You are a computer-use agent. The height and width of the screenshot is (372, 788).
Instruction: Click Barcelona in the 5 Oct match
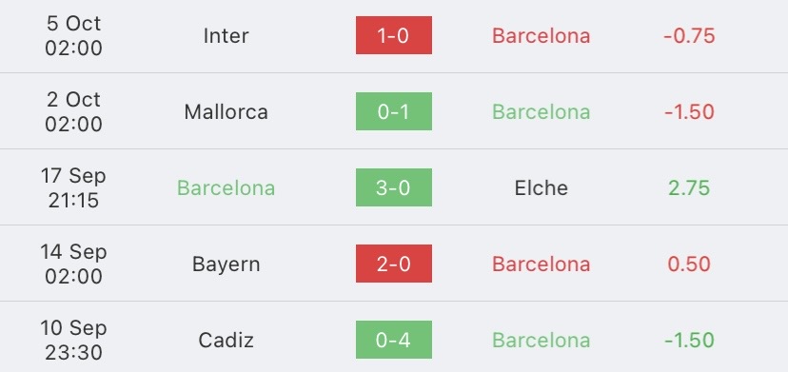[x=542, y=36]
